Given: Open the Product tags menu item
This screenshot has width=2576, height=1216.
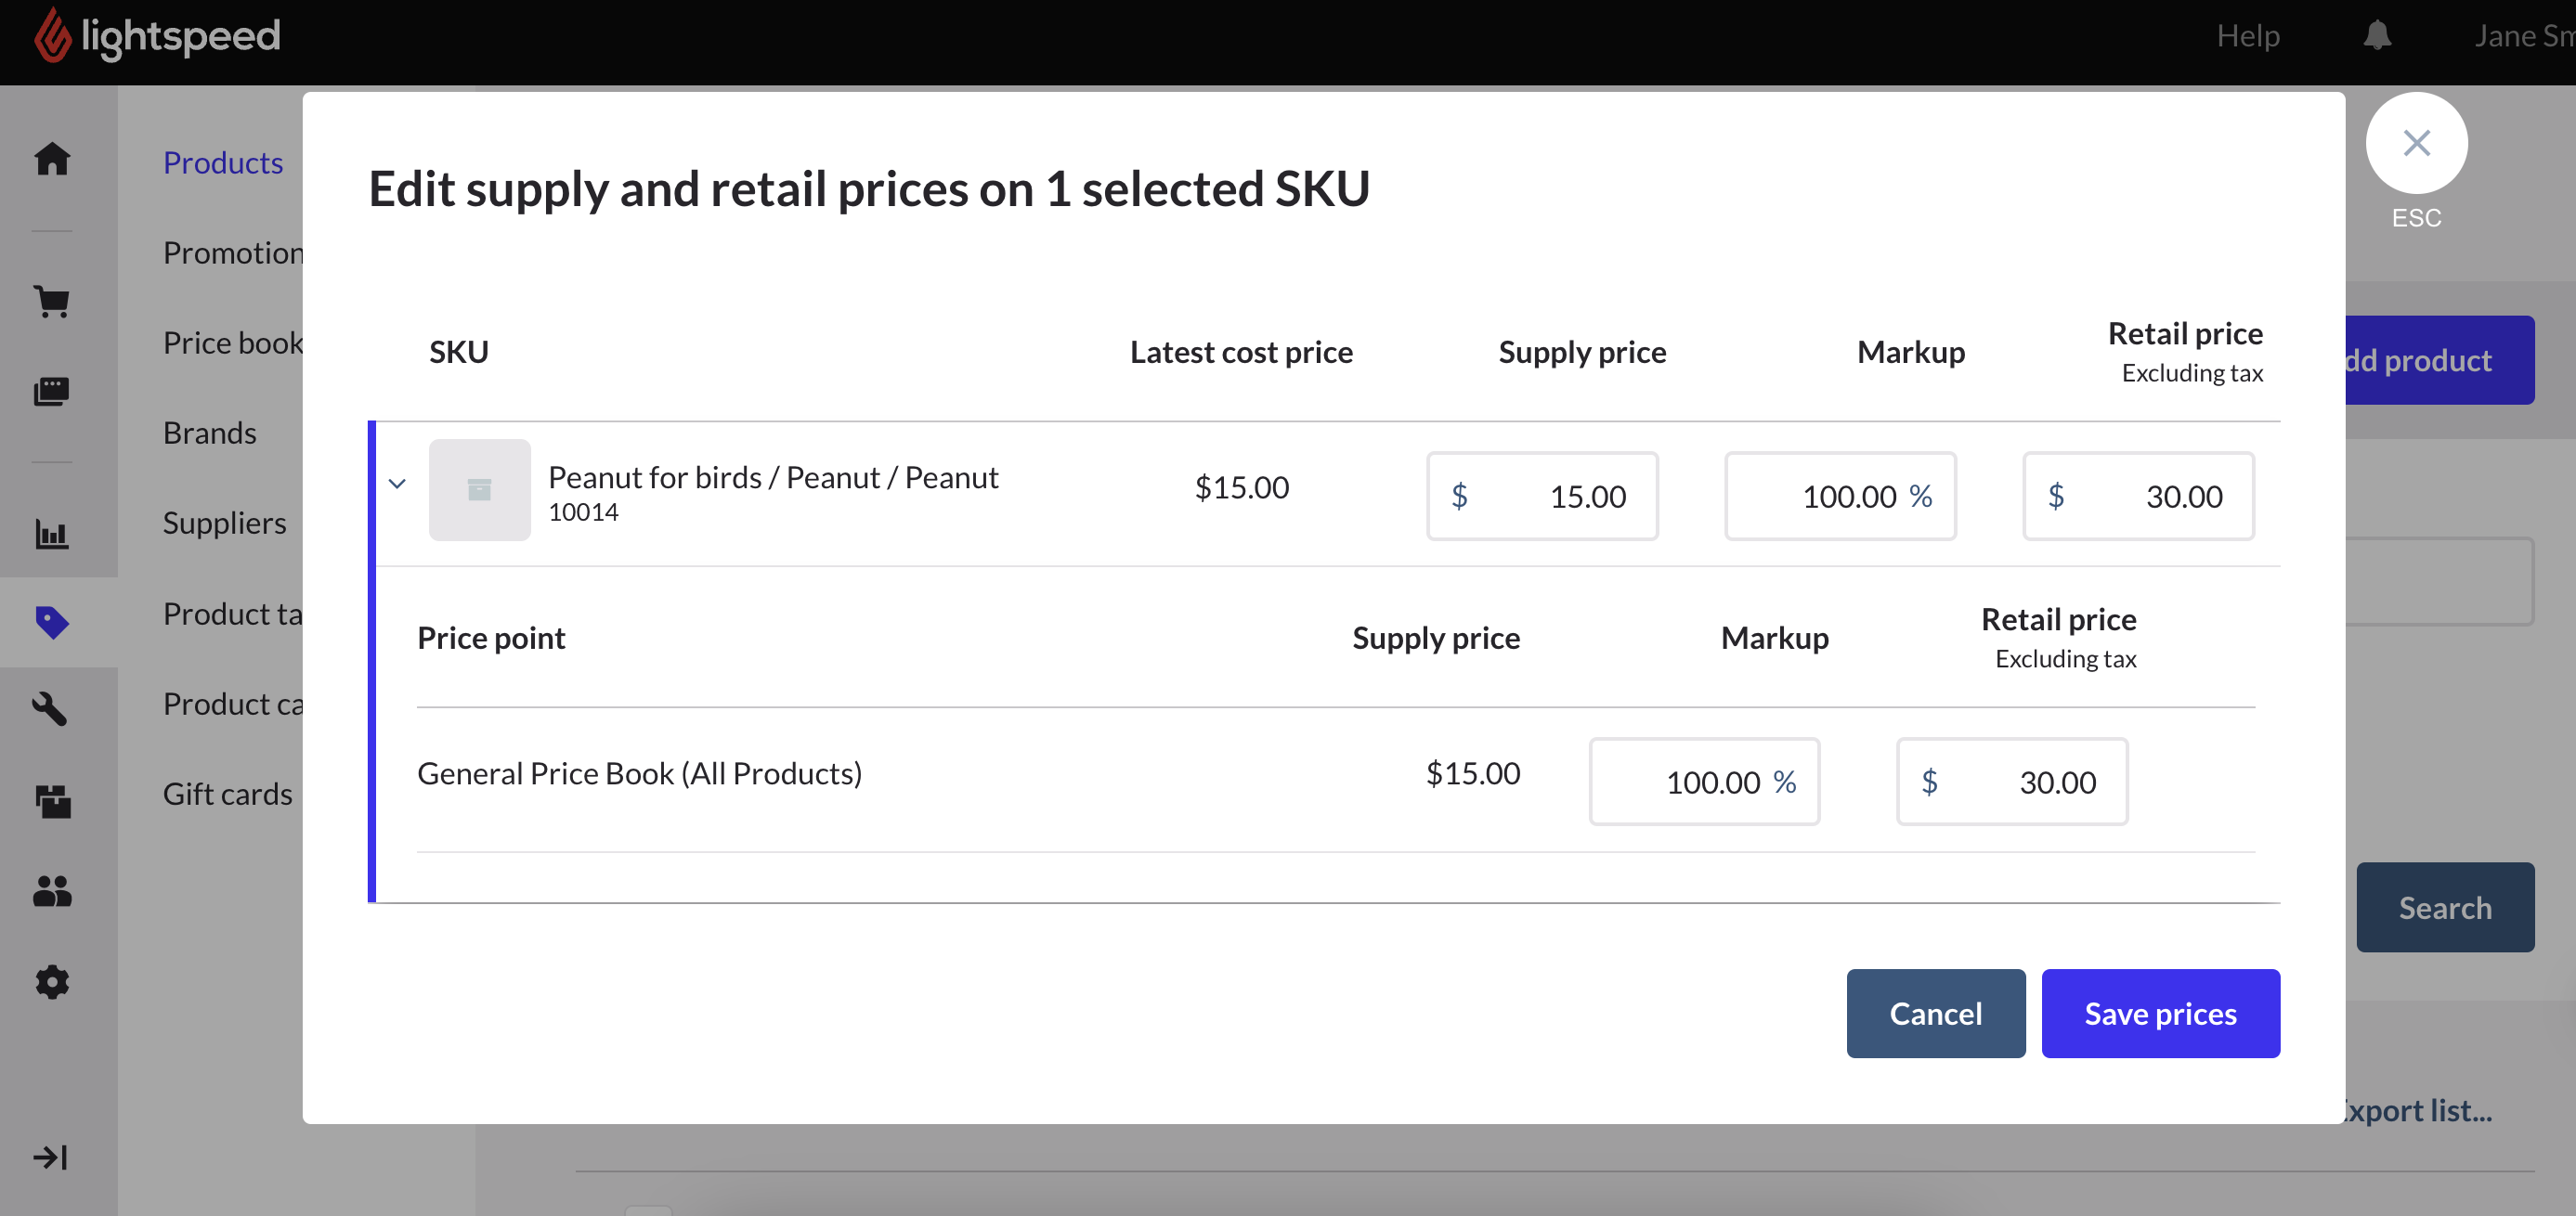Looking at the screenshot, I should pyautogui.click(x=233, y=613).
